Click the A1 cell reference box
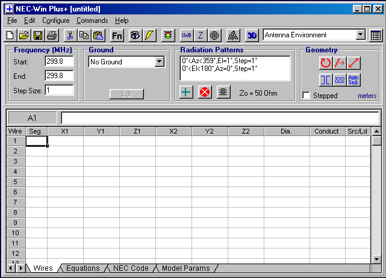 pyautogui.click(x=33, y=118)
